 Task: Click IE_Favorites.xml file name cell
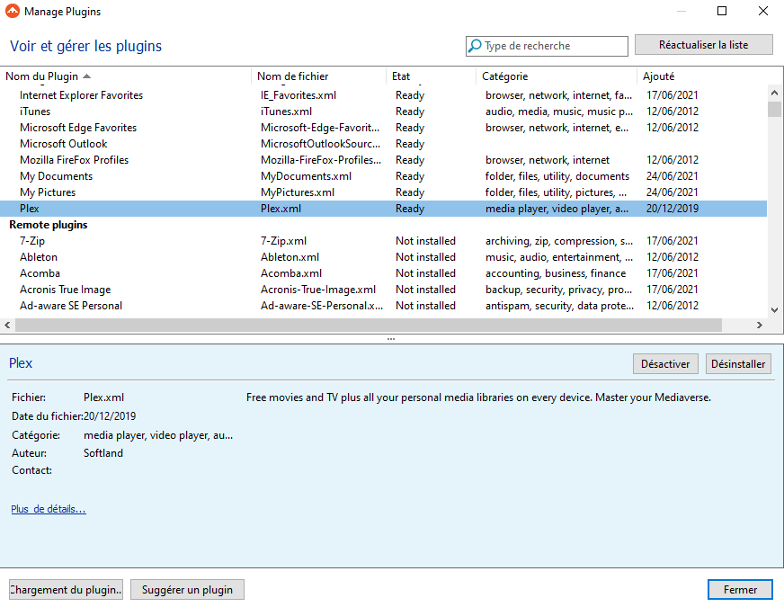[298, 95]
